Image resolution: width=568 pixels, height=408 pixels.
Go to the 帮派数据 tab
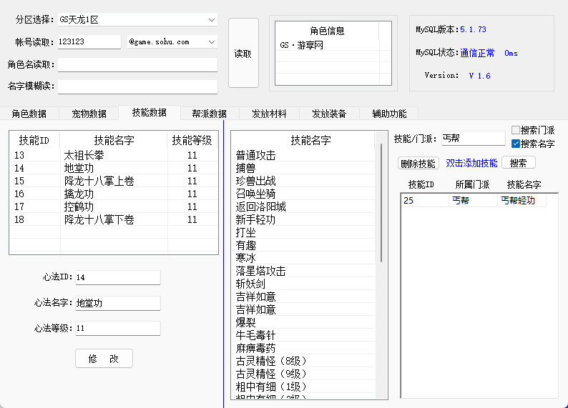coord(209,114)
